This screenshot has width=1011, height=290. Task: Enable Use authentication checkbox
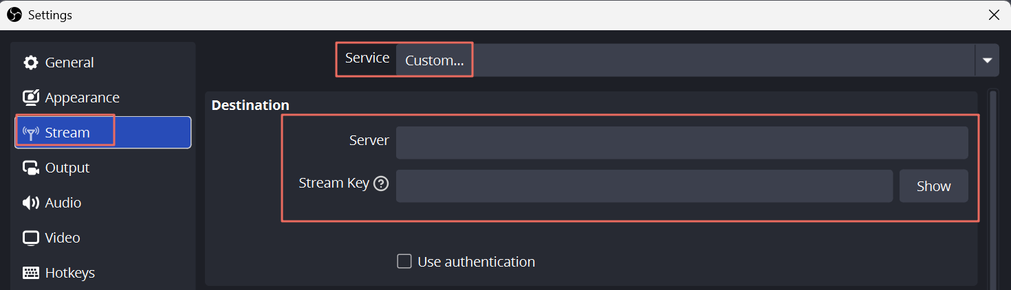404,261
